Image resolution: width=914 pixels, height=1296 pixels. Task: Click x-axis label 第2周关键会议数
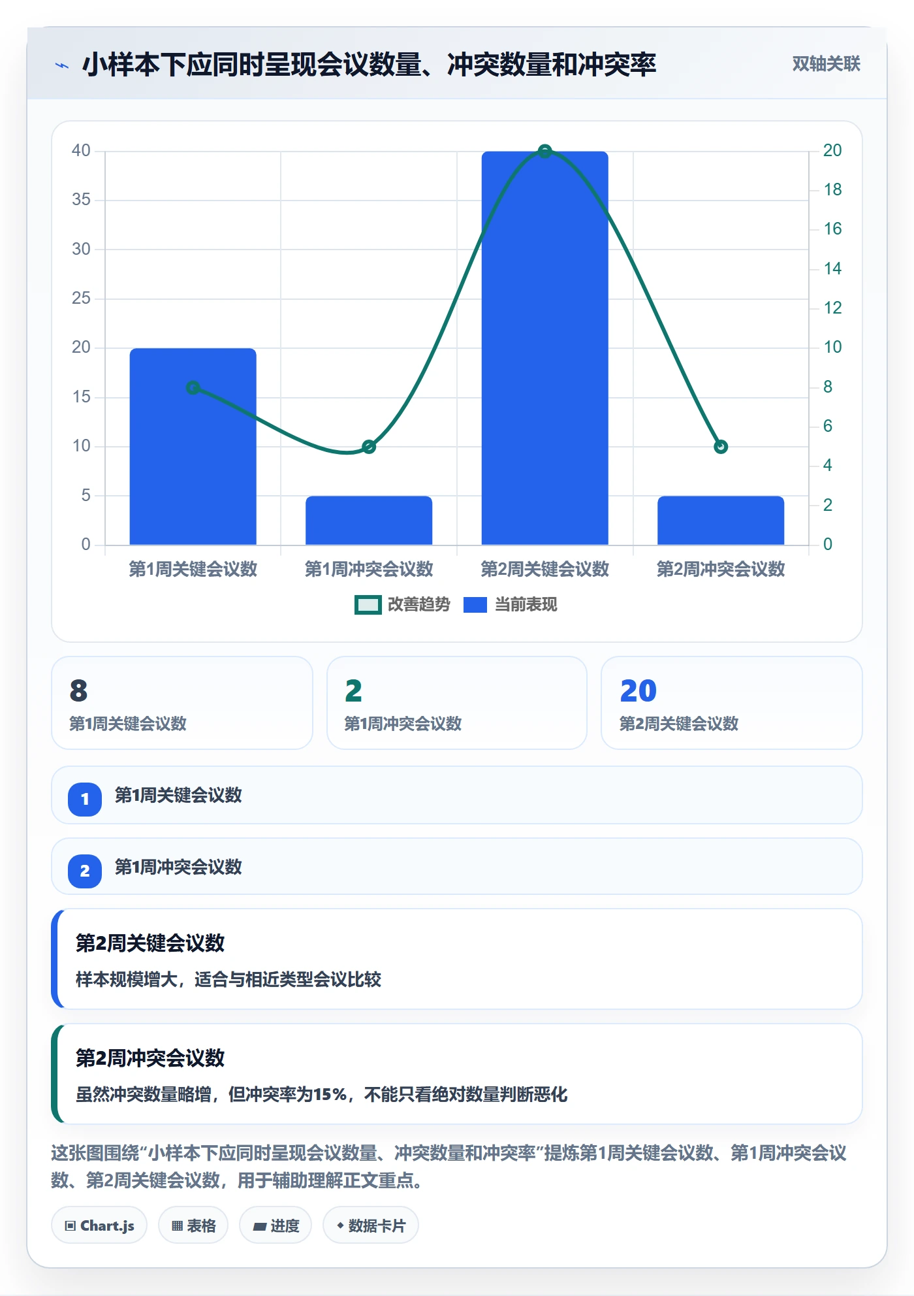click(x=545, y=569)
